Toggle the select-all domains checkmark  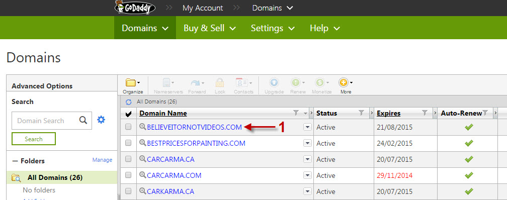pos(128,114)
